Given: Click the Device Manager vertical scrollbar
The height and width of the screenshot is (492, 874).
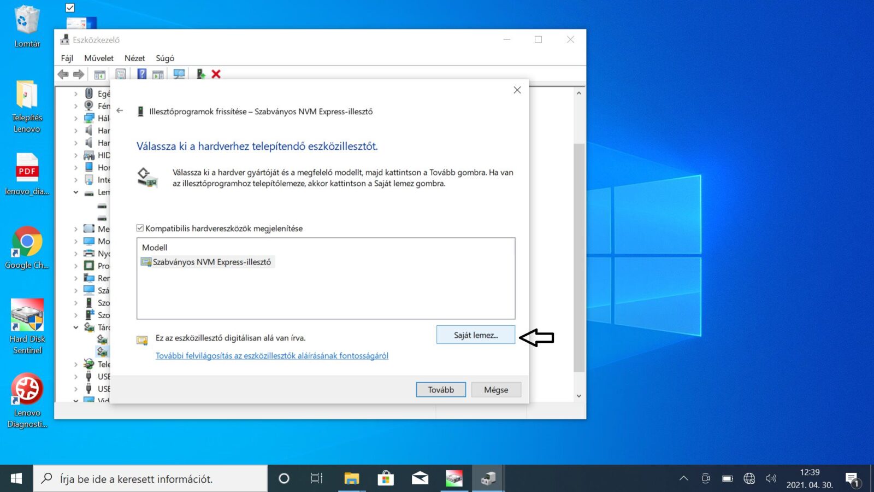Looking at the screenshot, I should point(579,257).
